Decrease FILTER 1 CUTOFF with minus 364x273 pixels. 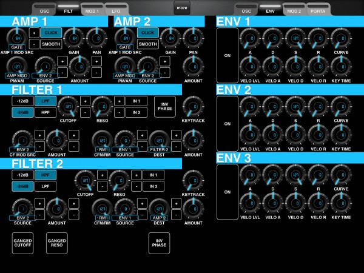(x=85, y=113)
